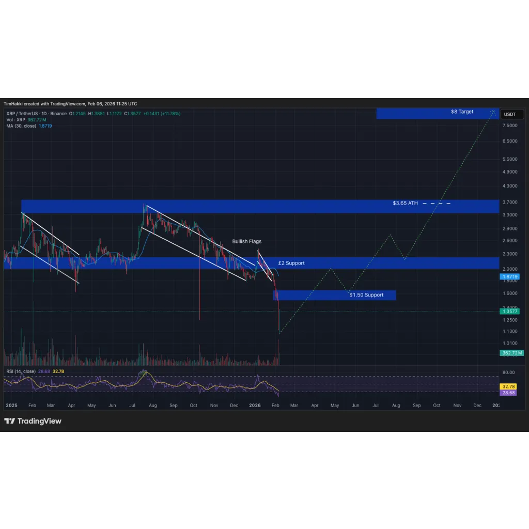The width and height of the screenshot is (529, 529).
Task: Click the 1.6000 price axis value
Action: pyautogui.click(x=510, y=293)
